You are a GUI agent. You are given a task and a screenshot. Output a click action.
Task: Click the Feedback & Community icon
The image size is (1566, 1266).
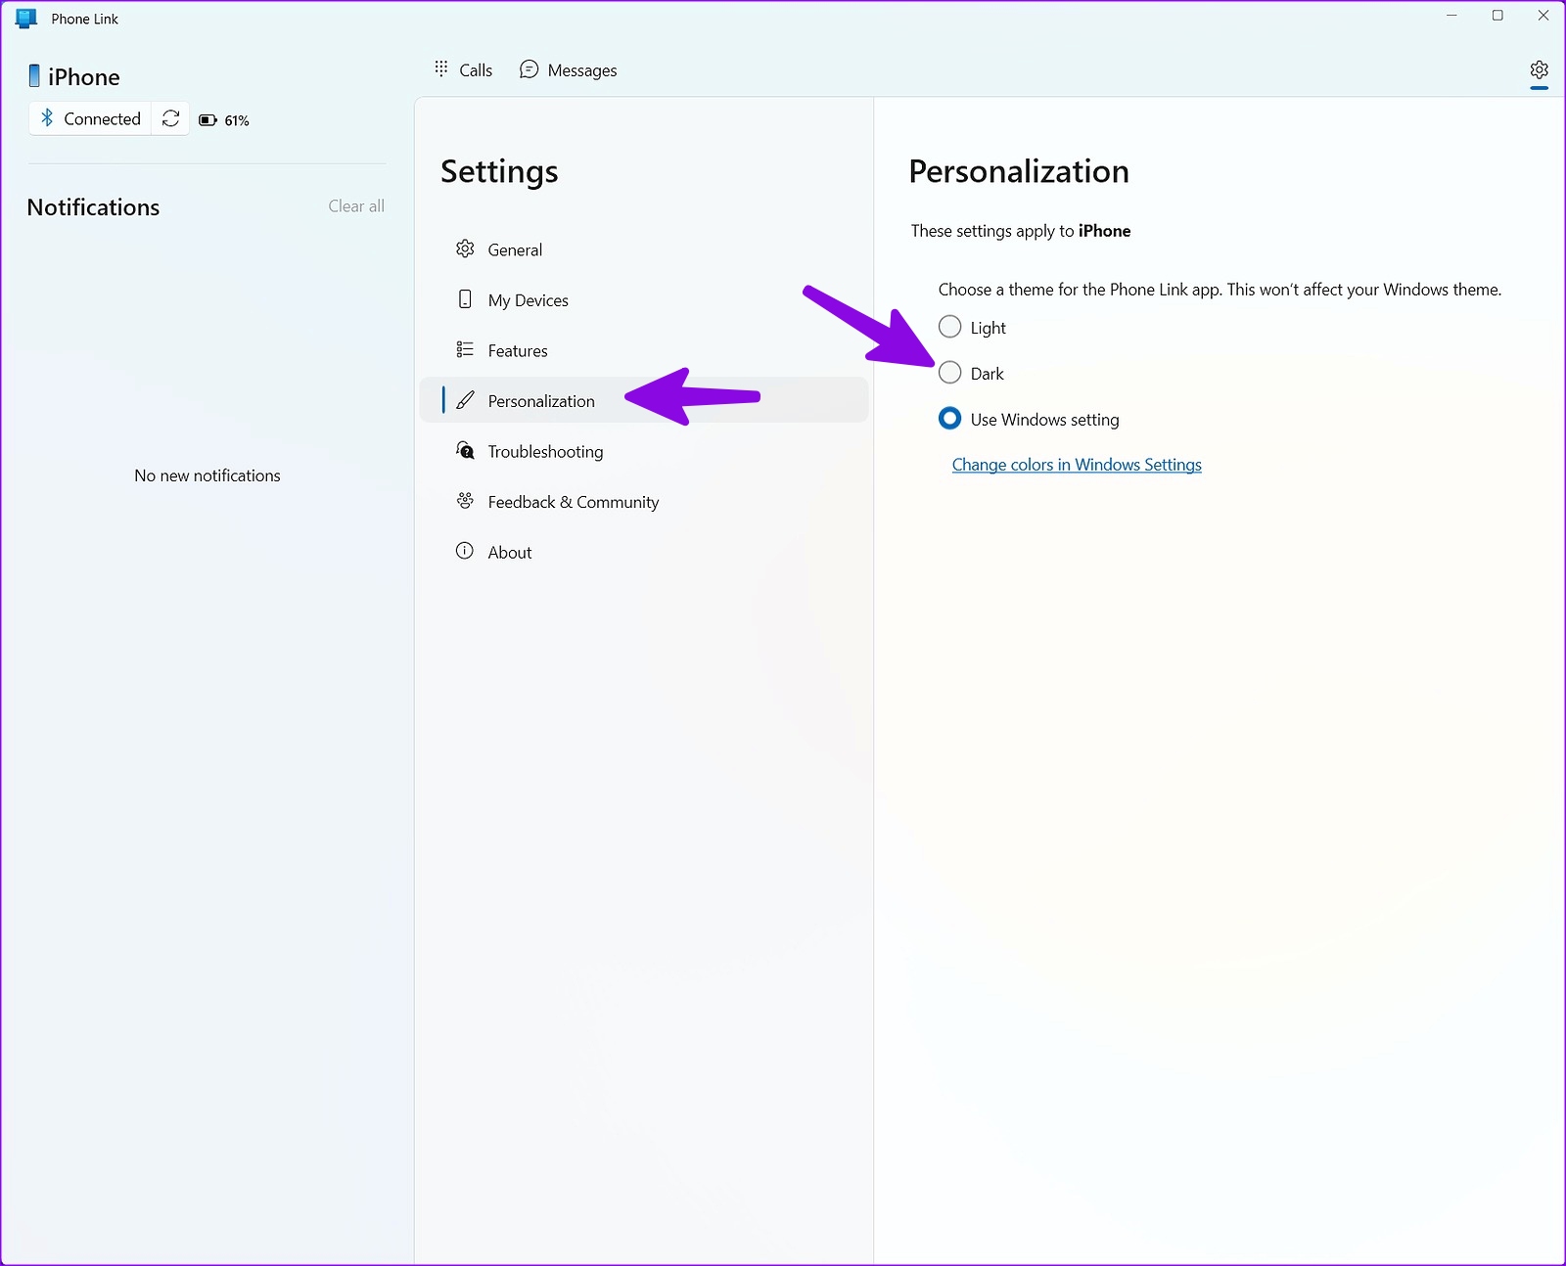(x=465, y=501)
